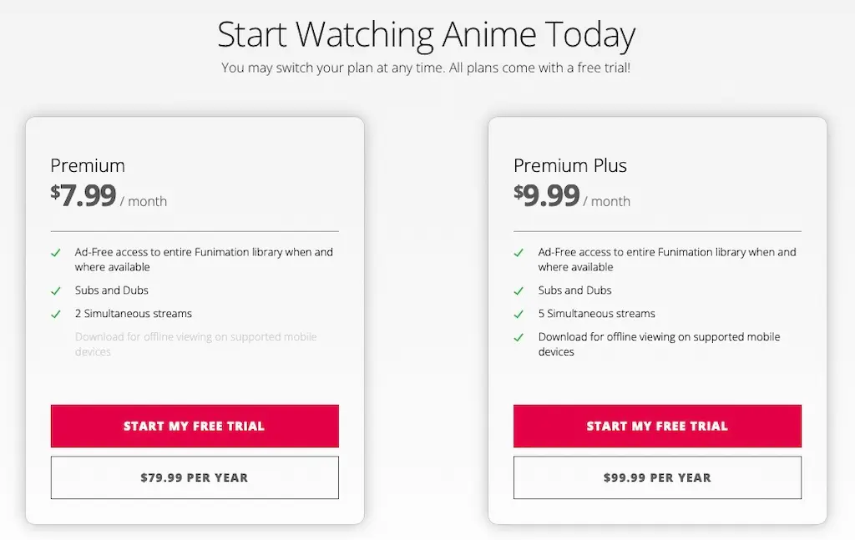
Task: Choose $99.99 per year option
Action: point(657,477)
